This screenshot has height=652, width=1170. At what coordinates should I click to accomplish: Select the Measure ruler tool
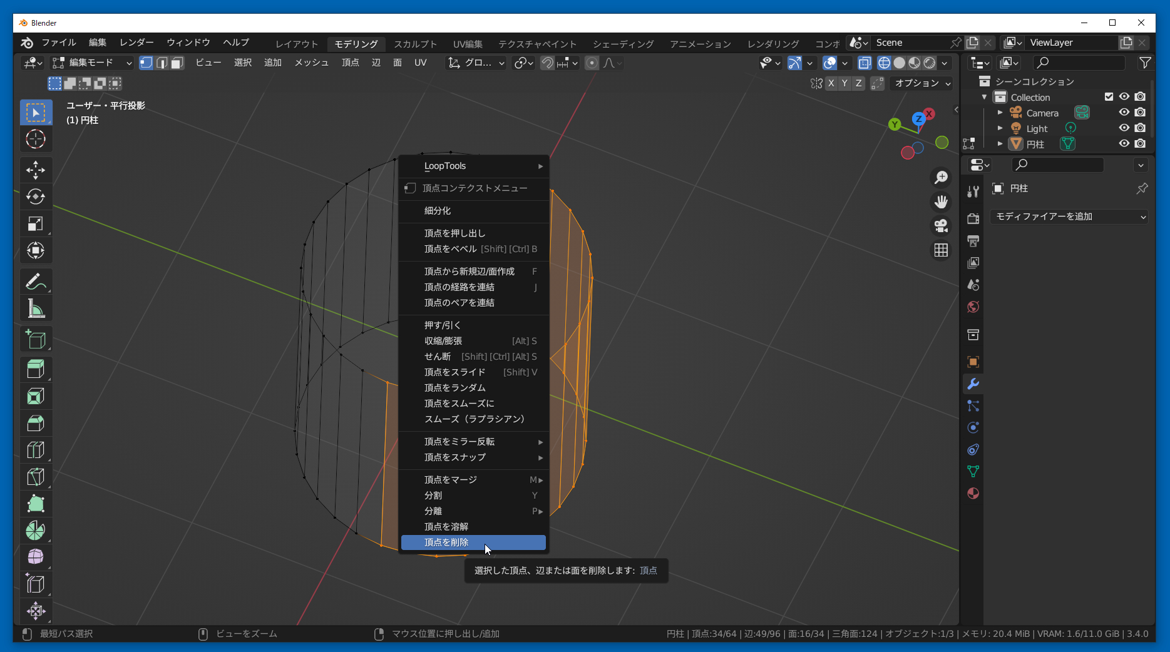36,308
